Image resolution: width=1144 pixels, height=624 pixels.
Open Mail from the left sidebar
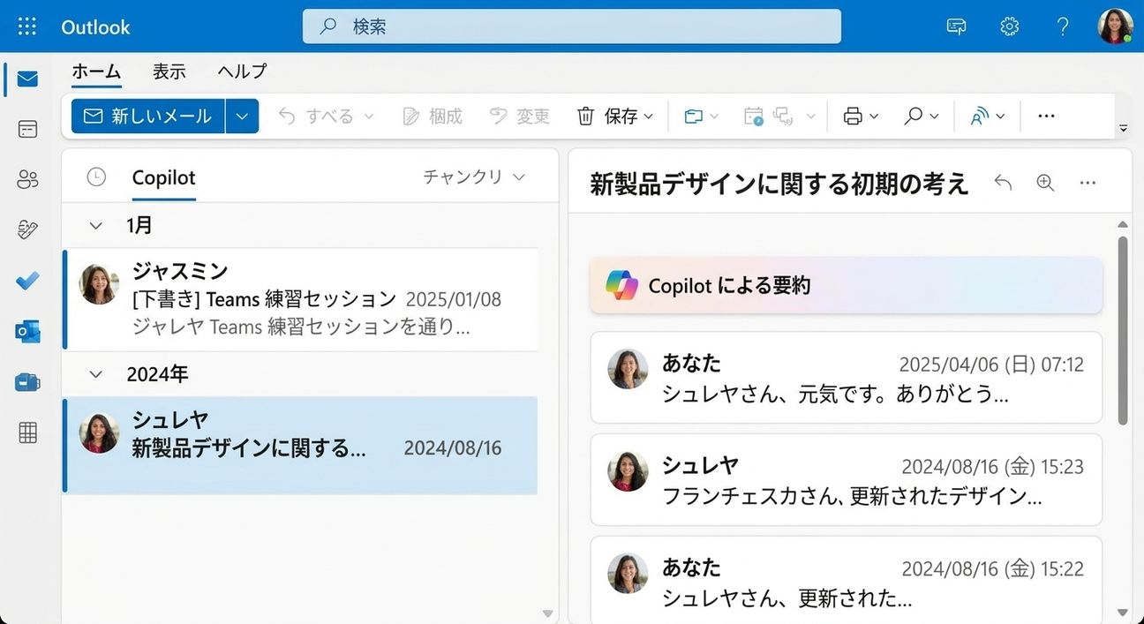tap(27, 79)
